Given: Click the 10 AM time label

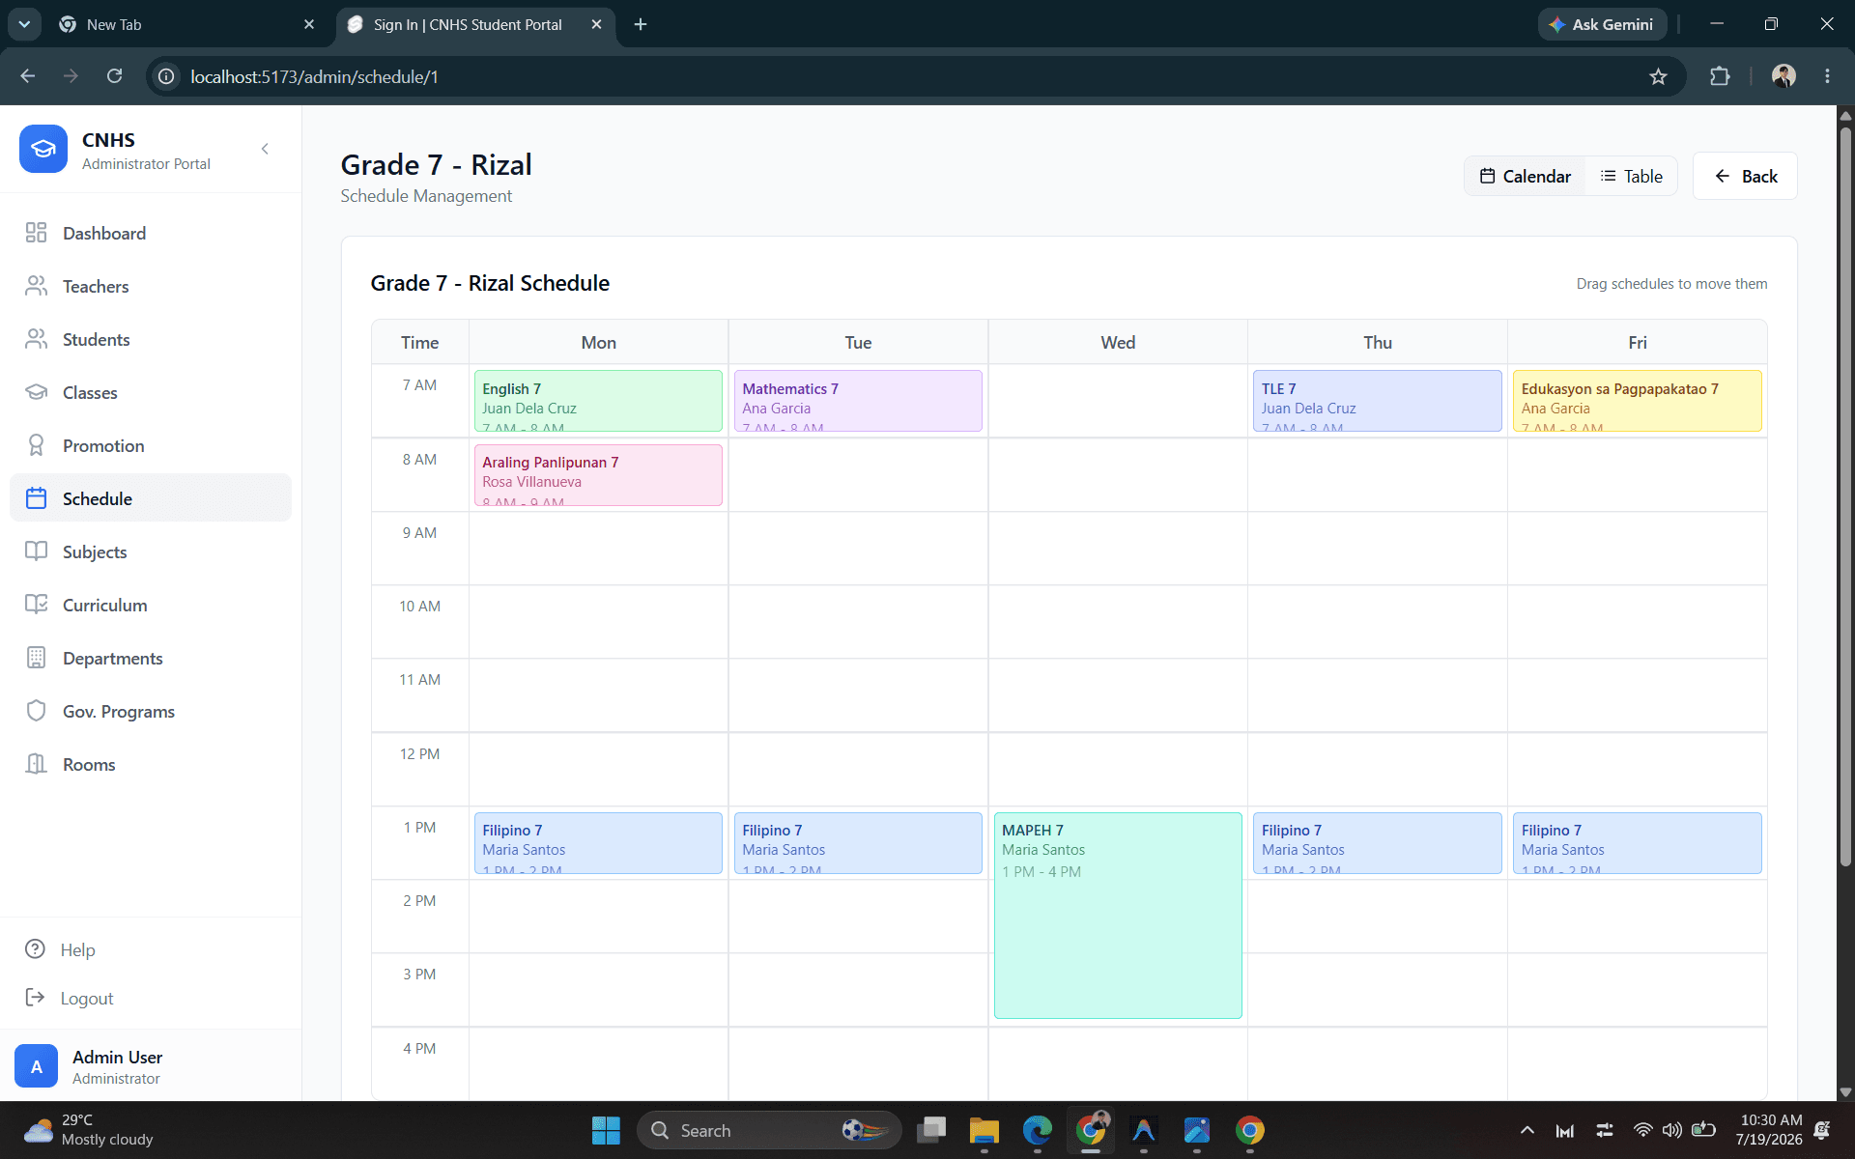Looking at the screenshot, I should [419, 606].
